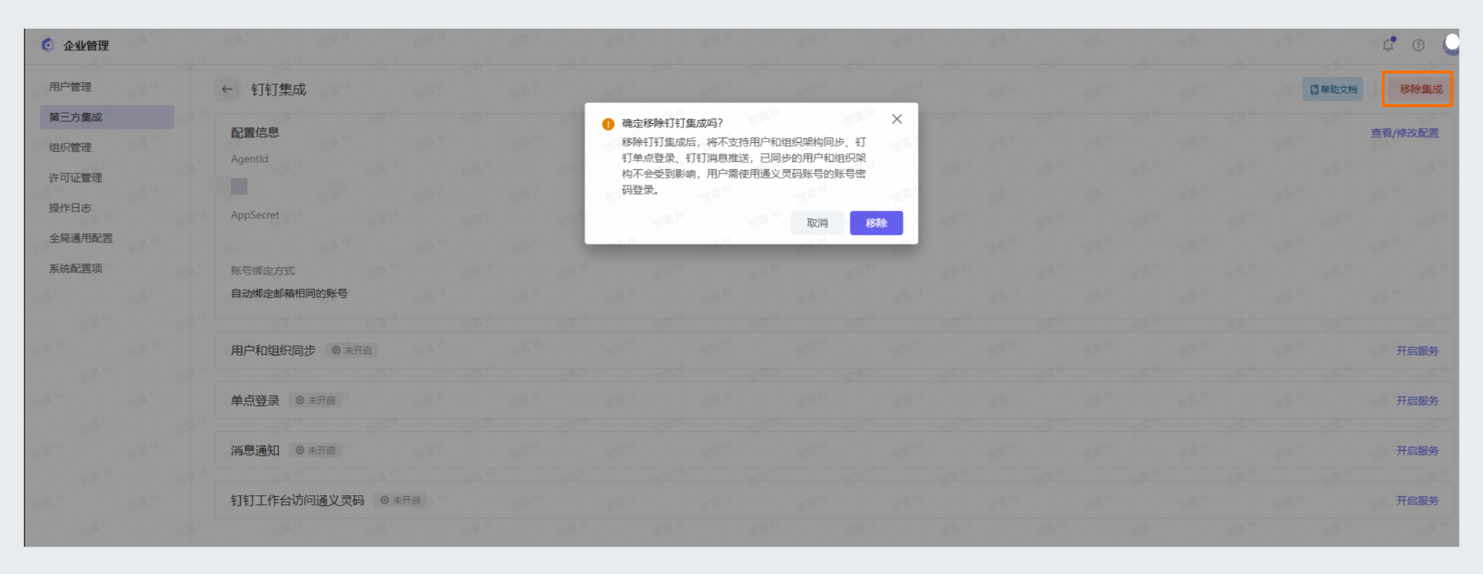Screen dimensions: 1483x574
Task: Click the 移除集成 button
Action: tap(1421, 89)
